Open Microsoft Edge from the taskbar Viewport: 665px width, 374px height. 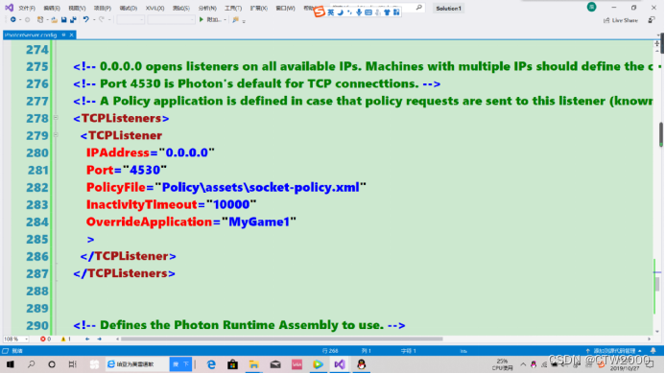click(x=211, y=364)
